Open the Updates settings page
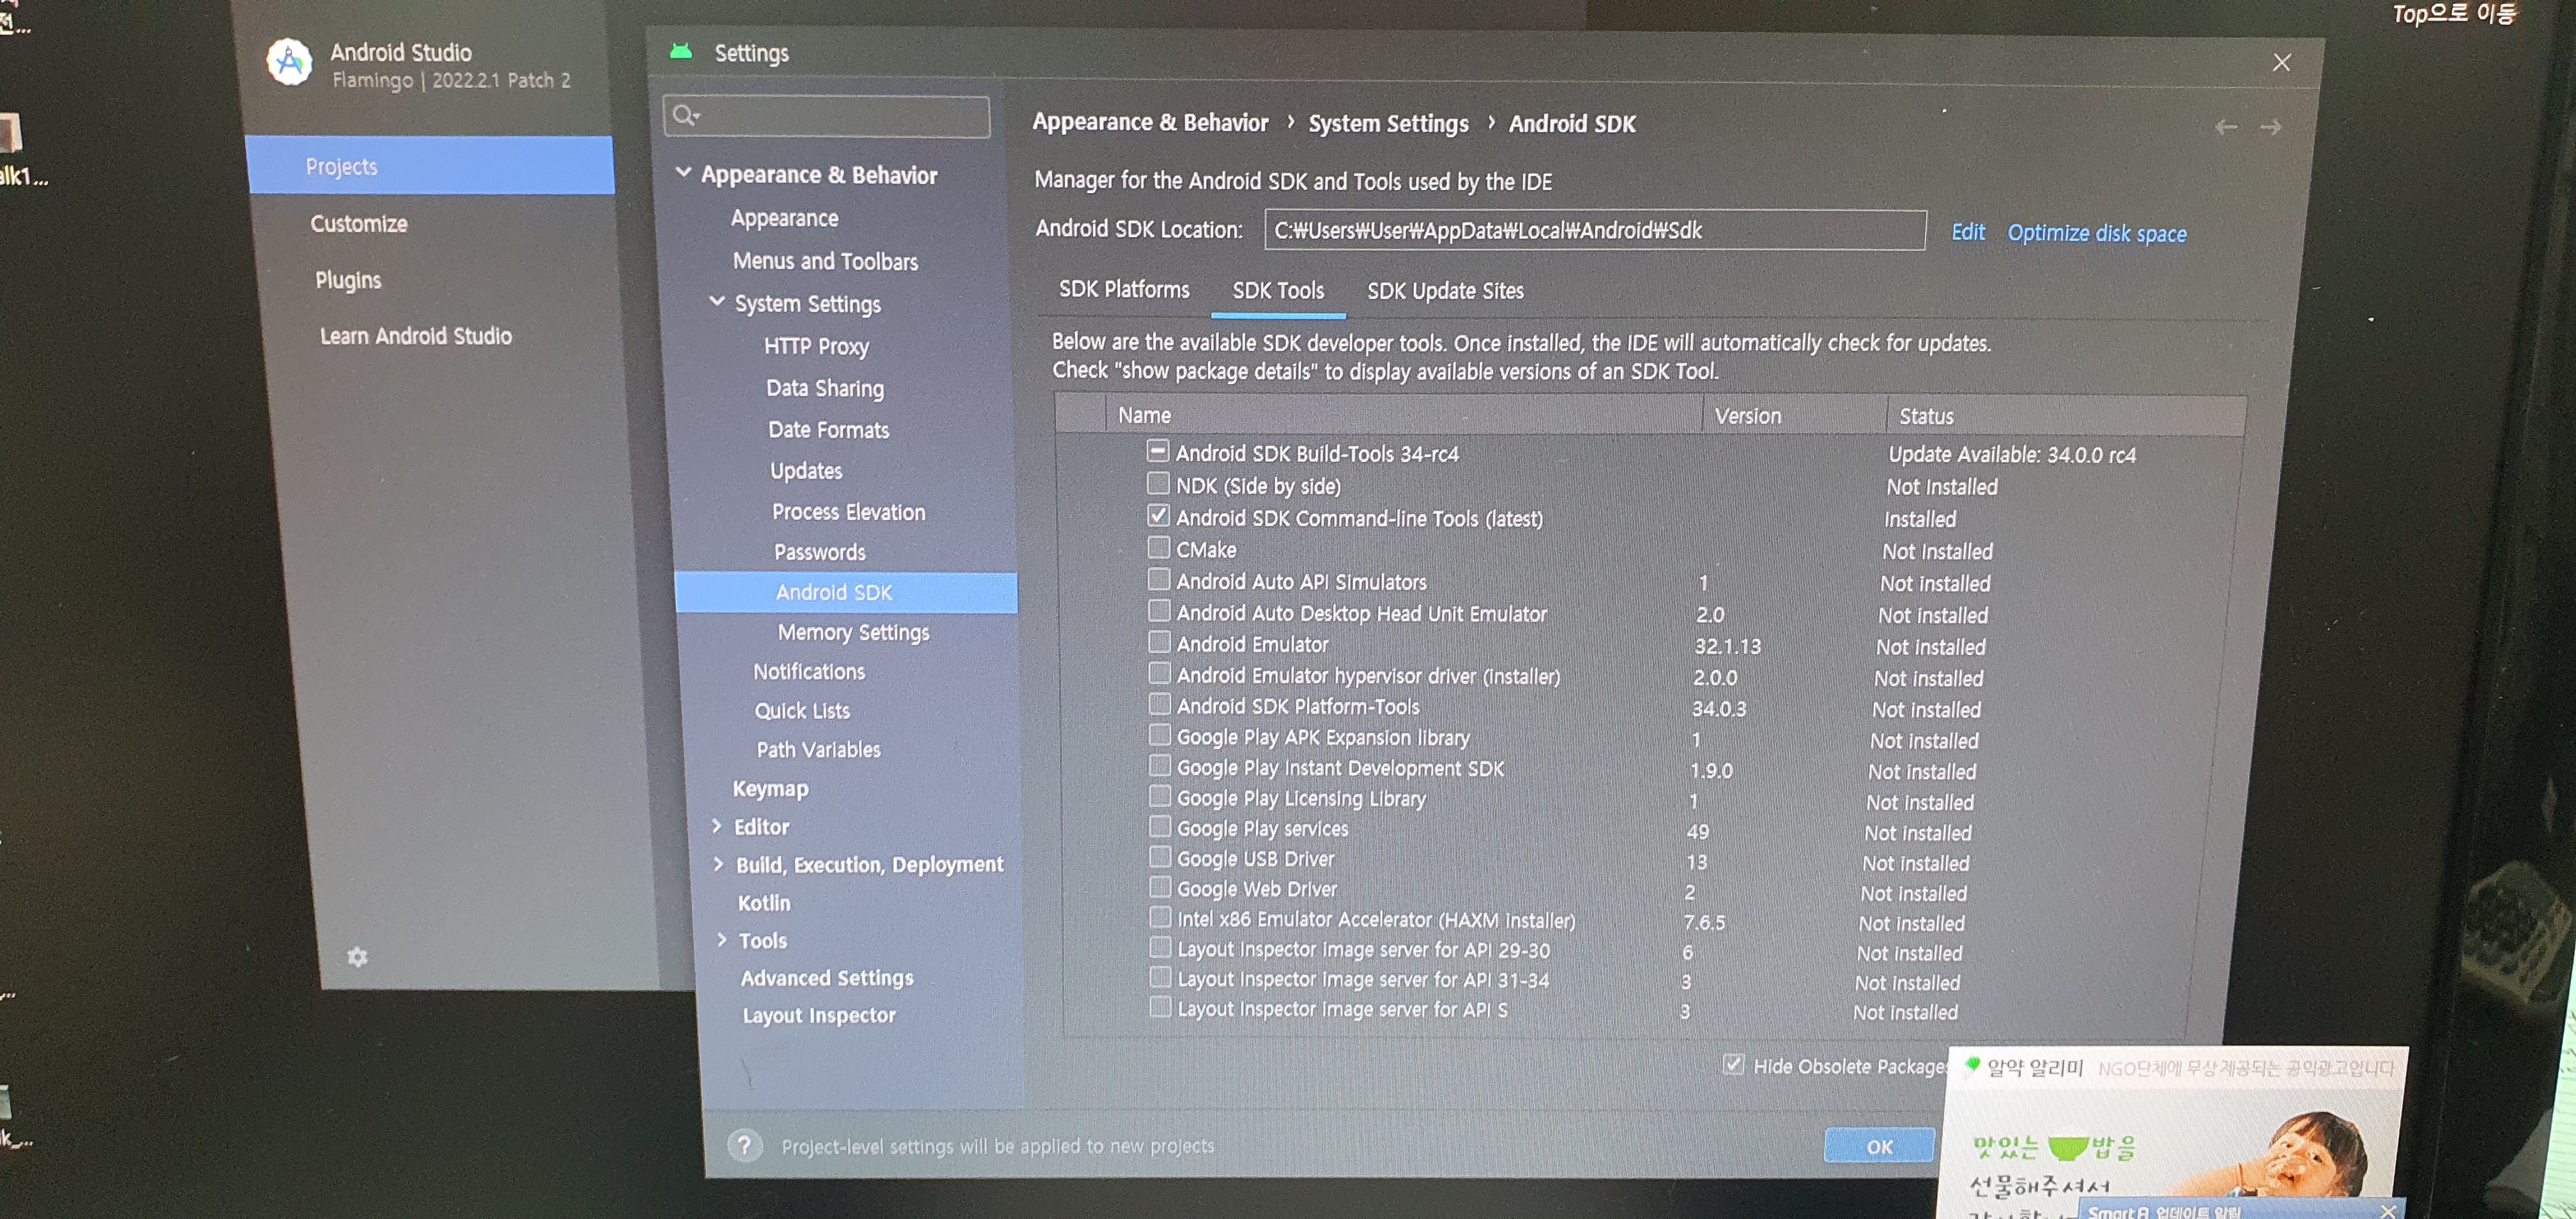Image resolution: width=2576 pixels, height=1219 pixels. point(806,471)
